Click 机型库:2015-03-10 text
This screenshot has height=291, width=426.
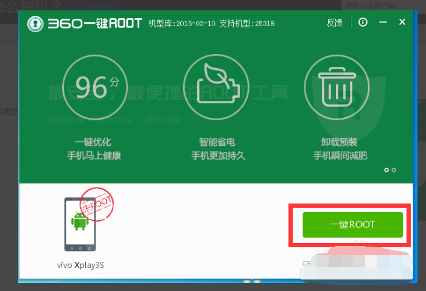182,24
